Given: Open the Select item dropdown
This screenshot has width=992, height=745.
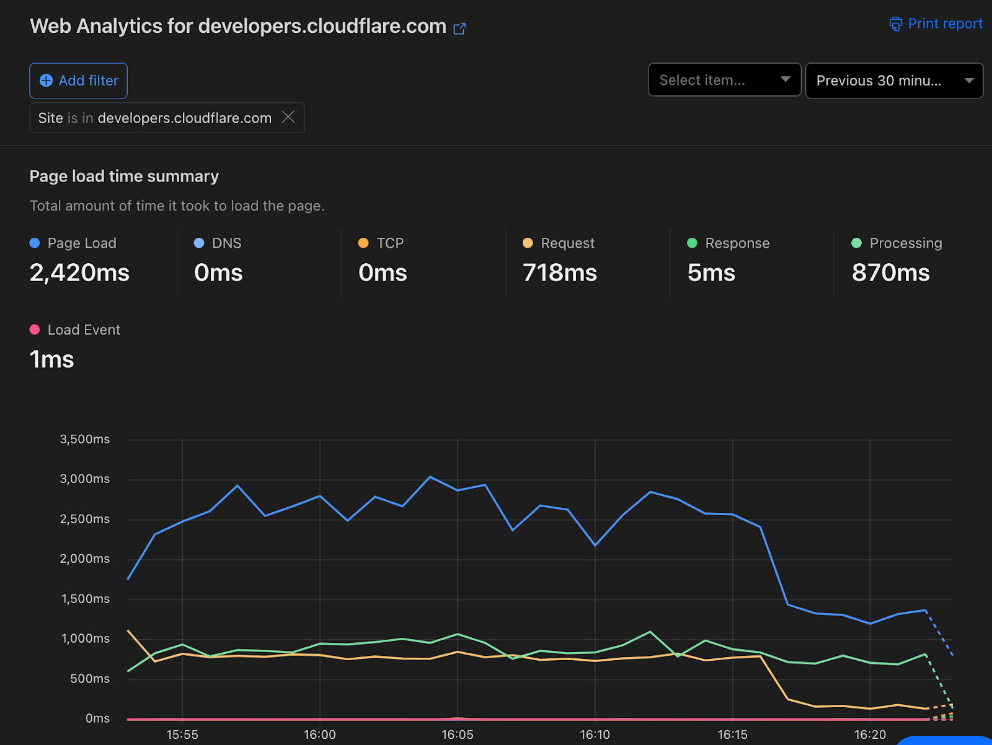Looking at the screenshot, I should click(x=725, y=80).
